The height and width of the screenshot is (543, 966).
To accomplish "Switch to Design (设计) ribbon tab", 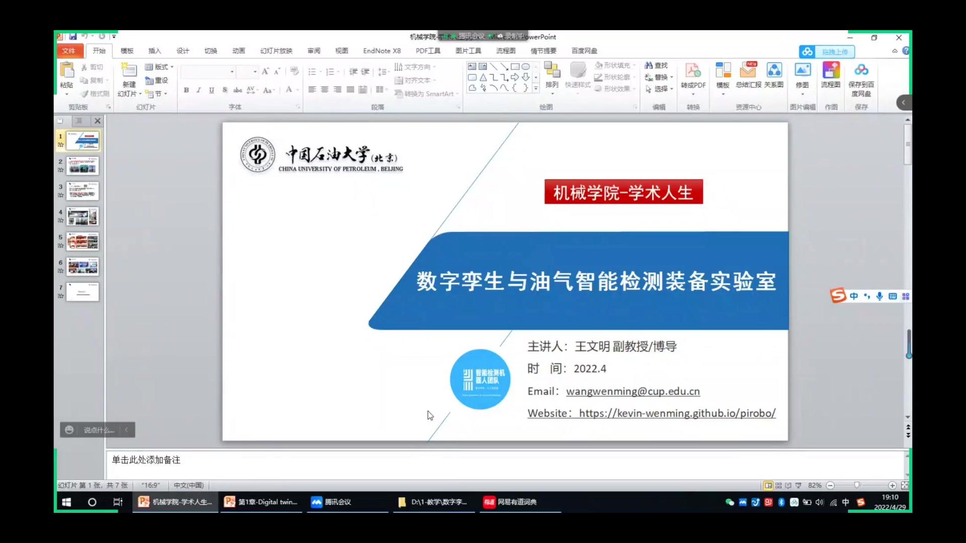I will click(x=183, y=51).
